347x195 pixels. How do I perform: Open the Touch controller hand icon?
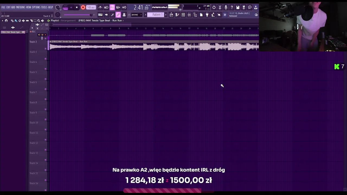click(219, 15)
